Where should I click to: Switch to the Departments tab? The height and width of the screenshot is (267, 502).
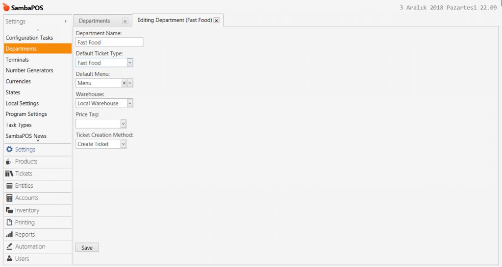(95, 21)
